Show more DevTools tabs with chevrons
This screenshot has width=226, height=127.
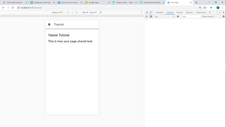click(210, 13)
